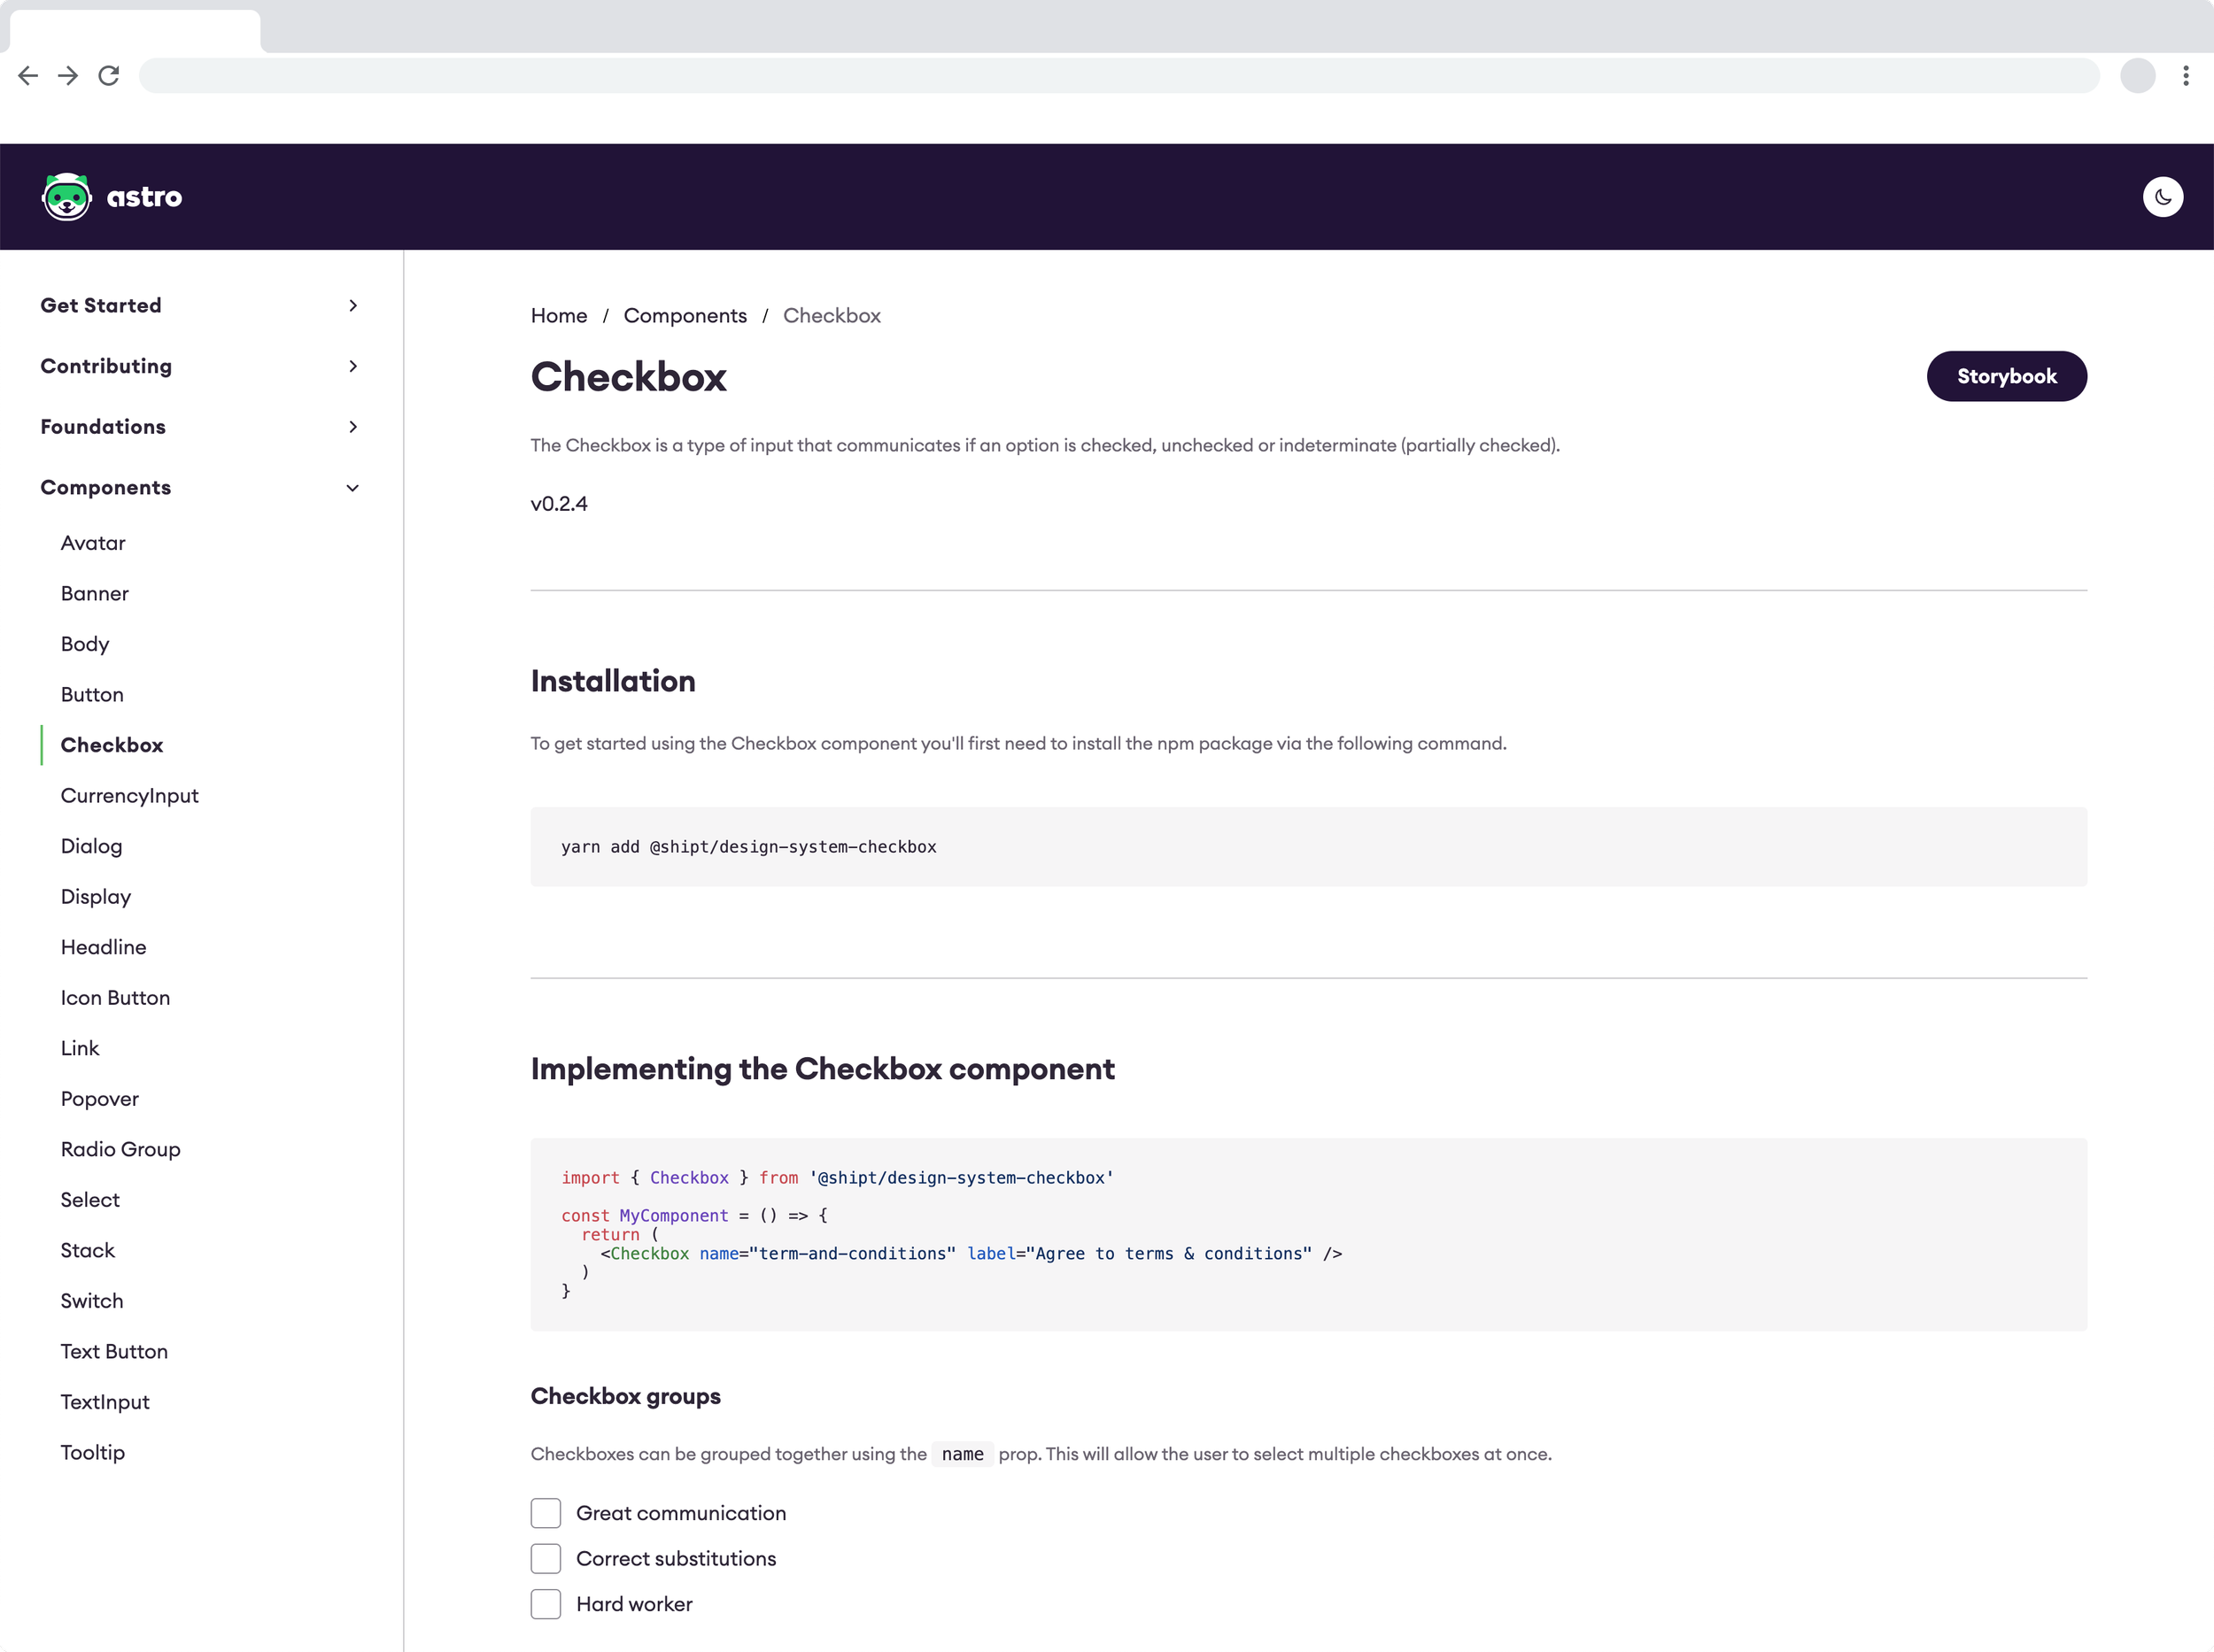This screenshot has width=2214, height=1652.
Task: Expand the Foundations section chevron
Action: (352, 427)
